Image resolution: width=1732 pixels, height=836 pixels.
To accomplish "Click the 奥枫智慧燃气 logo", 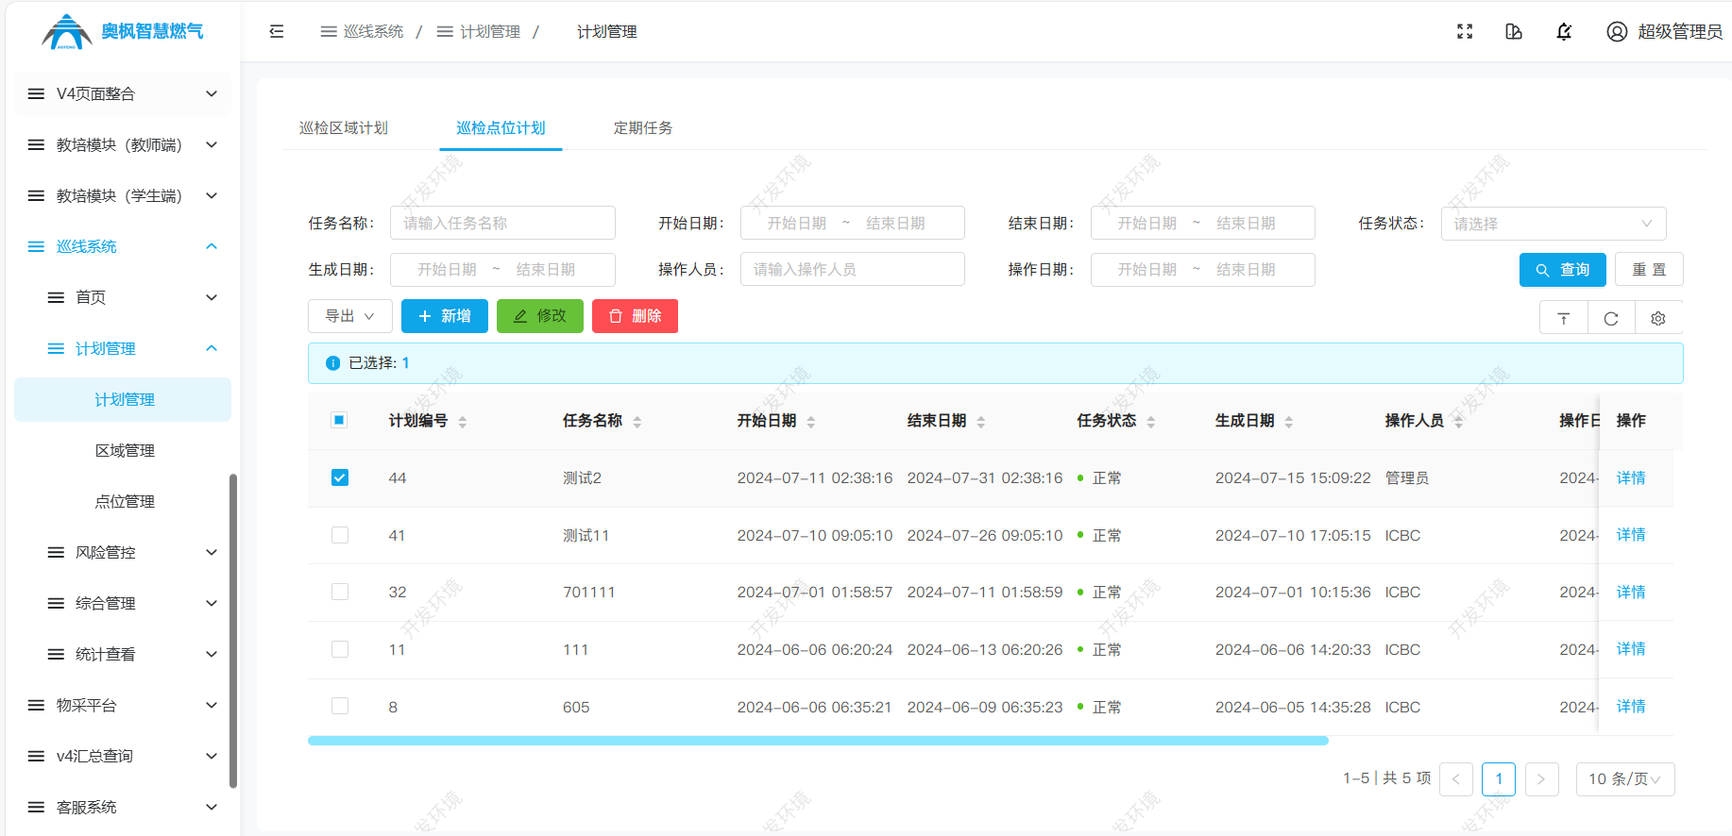I will pos(123,31).
